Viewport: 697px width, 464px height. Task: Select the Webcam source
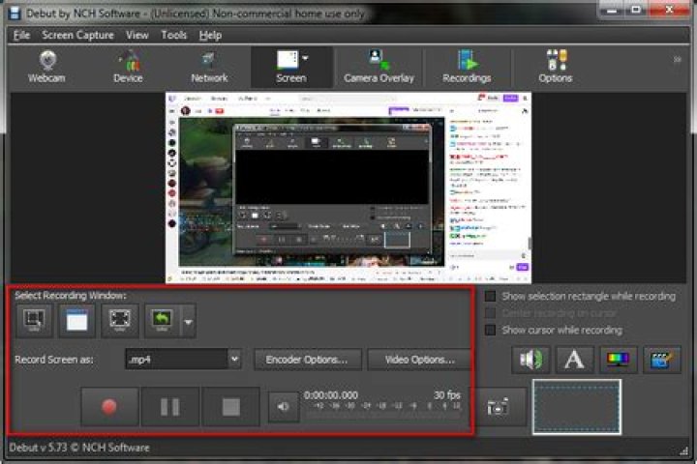coord(46,68)
